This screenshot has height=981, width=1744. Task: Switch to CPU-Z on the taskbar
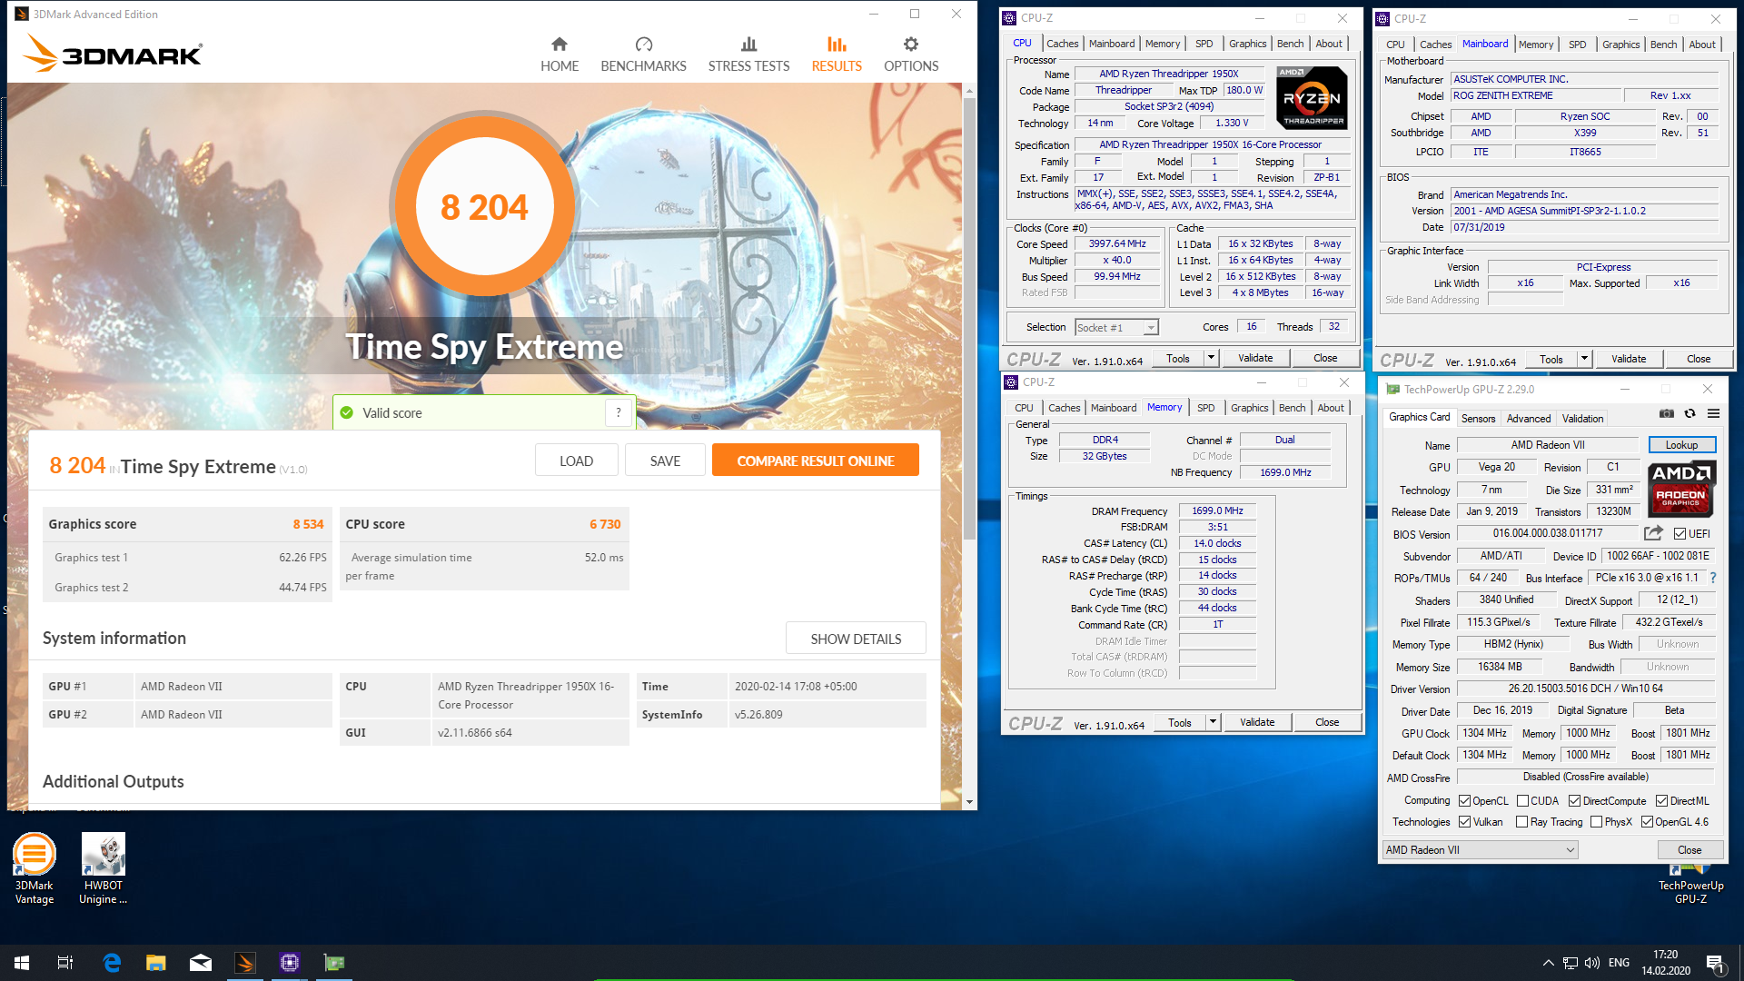[290, 963]
